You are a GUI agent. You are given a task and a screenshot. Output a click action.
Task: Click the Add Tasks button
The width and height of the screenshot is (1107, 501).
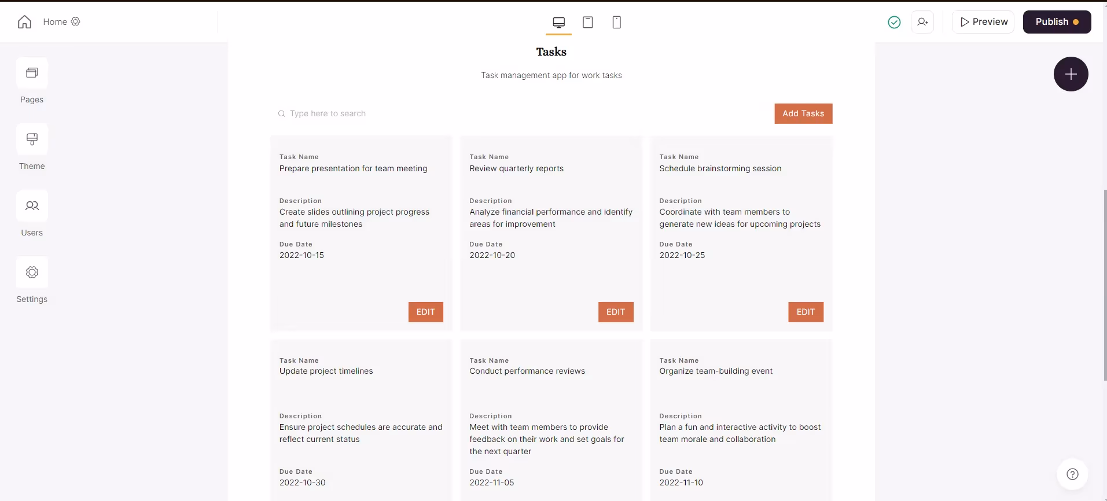point(803,113)
